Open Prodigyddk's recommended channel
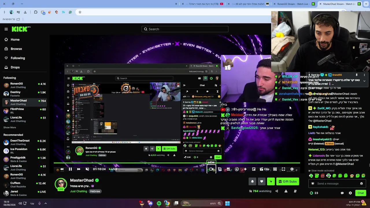The height and width of the screenshot is (208, 370). (25, 159)
